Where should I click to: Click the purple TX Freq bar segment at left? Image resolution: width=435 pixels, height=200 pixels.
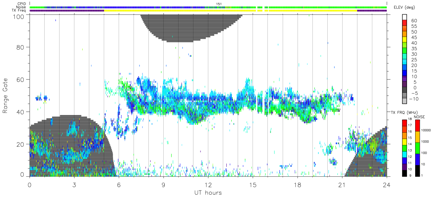(x=67, y=11)
